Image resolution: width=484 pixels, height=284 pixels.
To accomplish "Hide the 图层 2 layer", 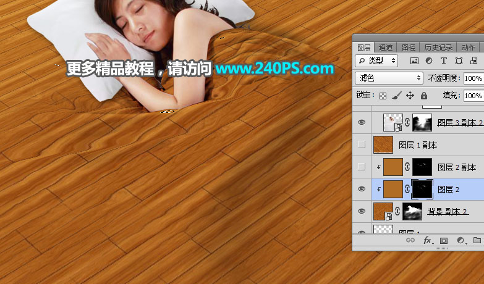I will click(362, 189).
